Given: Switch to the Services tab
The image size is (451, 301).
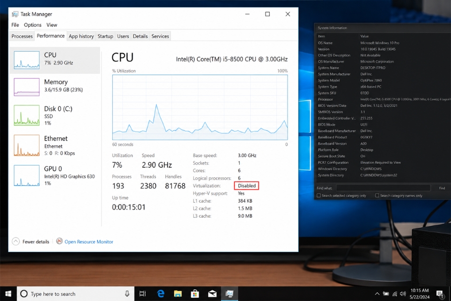Looking at the screenshot, I should (160, 36).
